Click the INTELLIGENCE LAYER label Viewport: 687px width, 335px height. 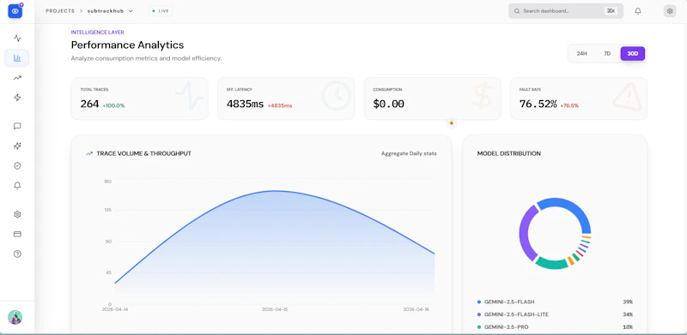tap(97, 33)
